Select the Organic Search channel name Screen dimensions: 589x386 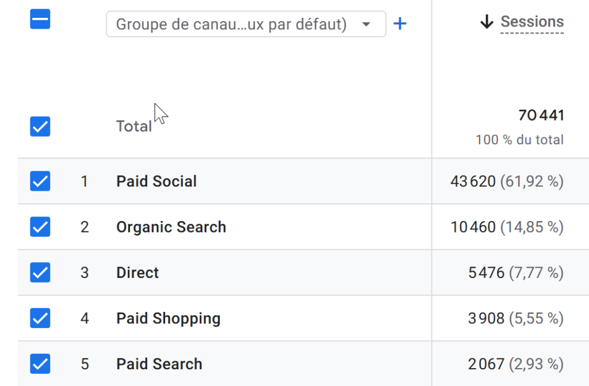click(171, 226)
